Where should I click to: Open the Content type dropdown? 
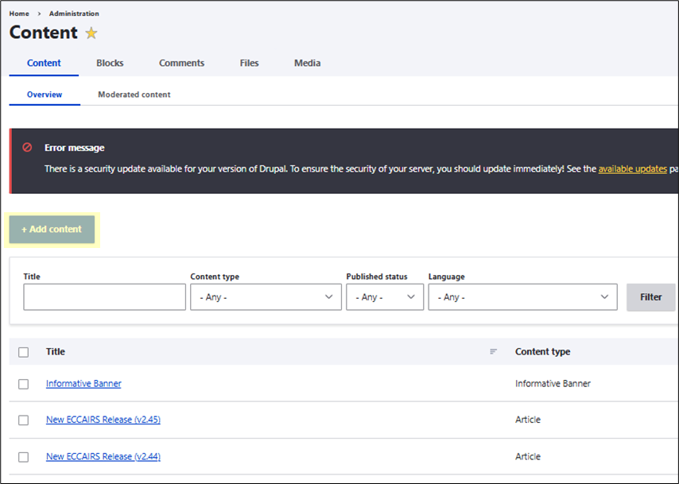click(266, 297)
